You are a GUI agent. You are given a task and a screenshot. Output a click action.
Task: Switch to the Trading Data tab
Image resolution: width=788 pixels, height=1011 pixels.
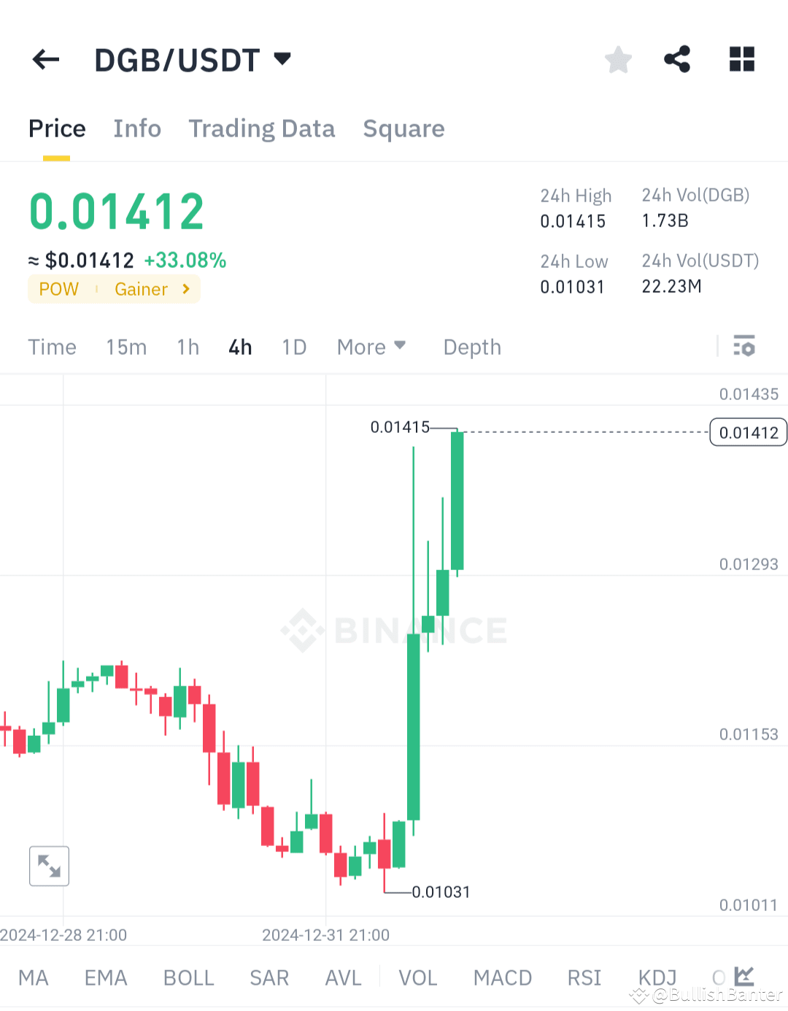pos(261,128)
